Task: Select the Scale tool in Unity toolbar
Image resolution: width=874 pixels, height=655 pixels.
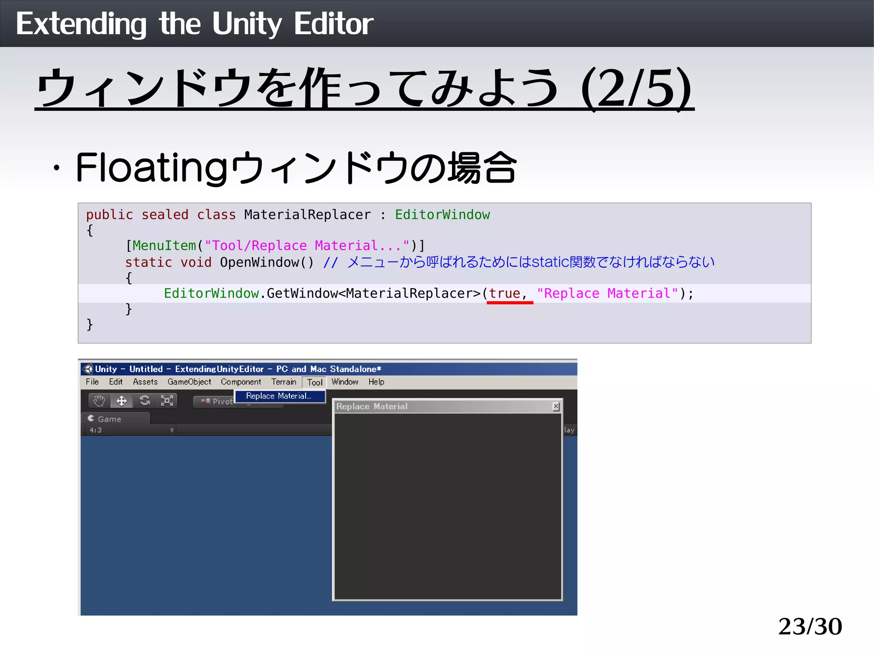Action: pos(167,401)
